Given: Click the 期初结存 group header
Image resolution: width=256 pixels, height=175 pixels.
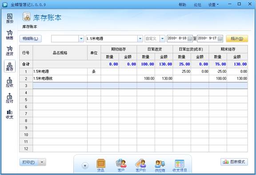Looking at the screenshot, I should pyautogui.click(x=119, y=49).
